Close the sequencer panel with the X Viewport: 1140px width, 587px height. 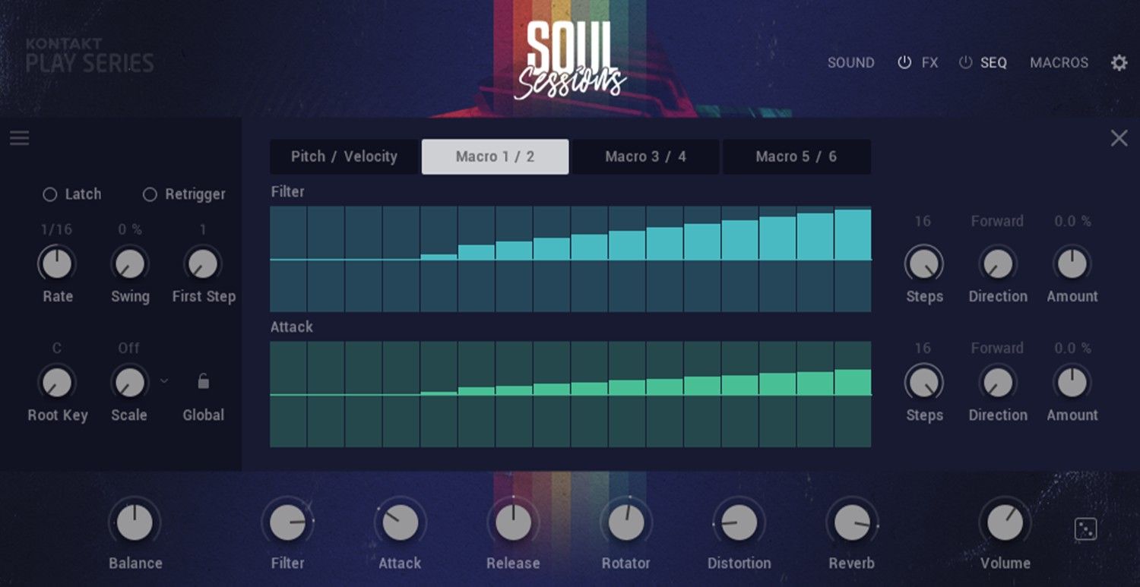tap(1119, 137)
